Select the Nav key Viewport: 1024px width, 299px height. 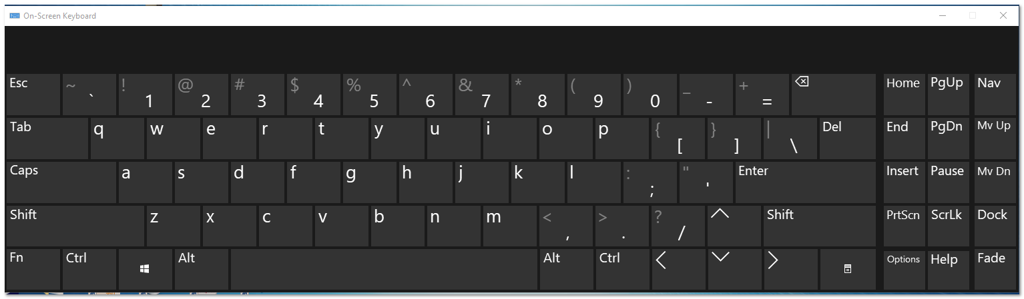pyautogui.click(x=994, y=95)
